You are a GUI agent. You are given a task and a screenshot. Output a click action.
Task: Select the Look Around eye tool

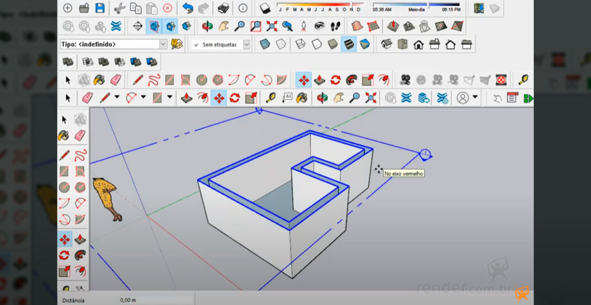click(x=319, y=26)
